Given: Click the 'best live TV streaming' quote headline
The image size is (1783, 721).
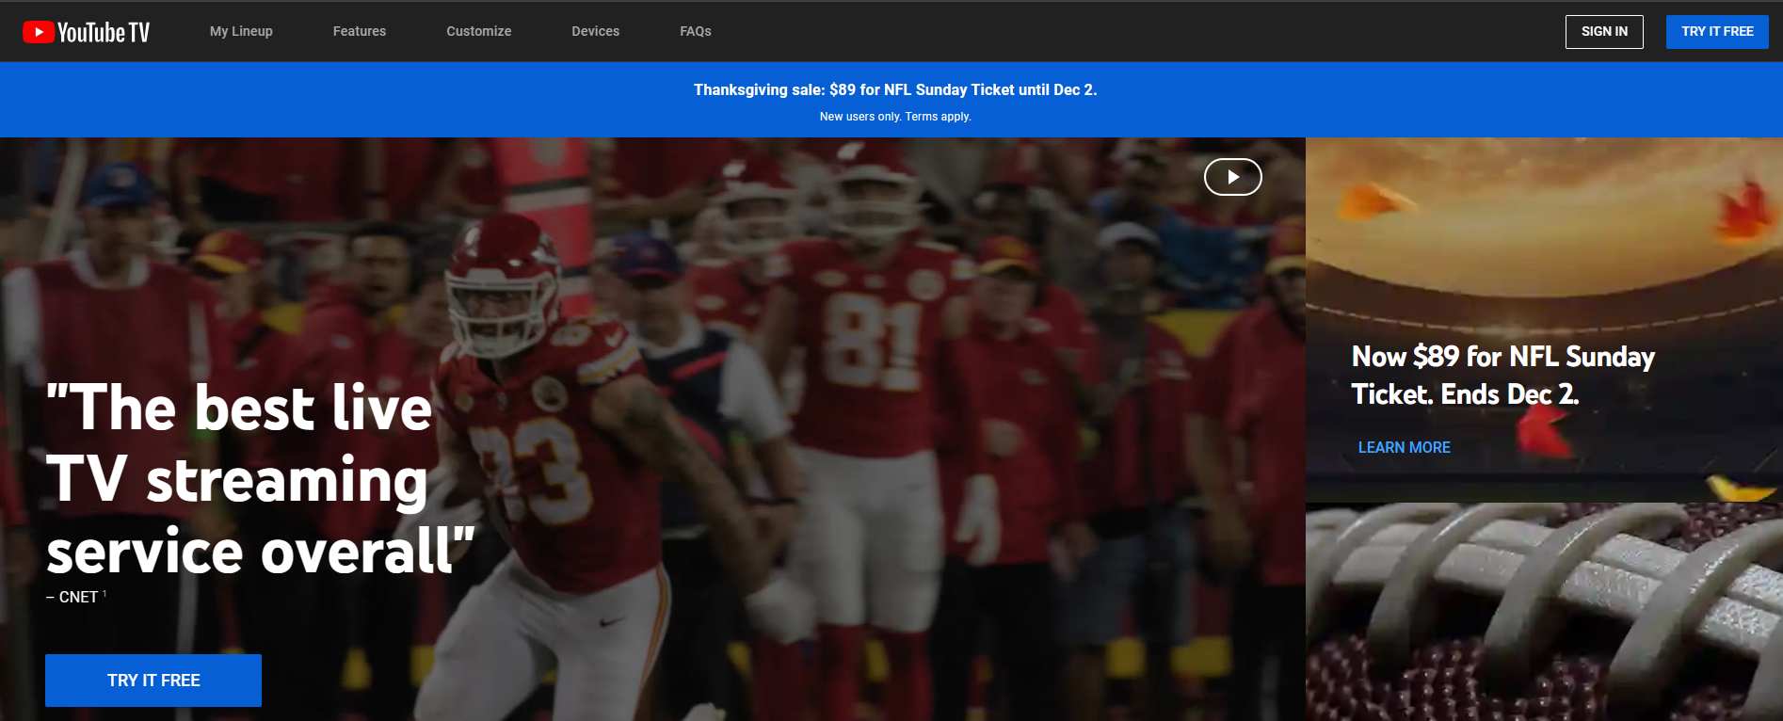Looking at the screenshot, I should point(260,478).
